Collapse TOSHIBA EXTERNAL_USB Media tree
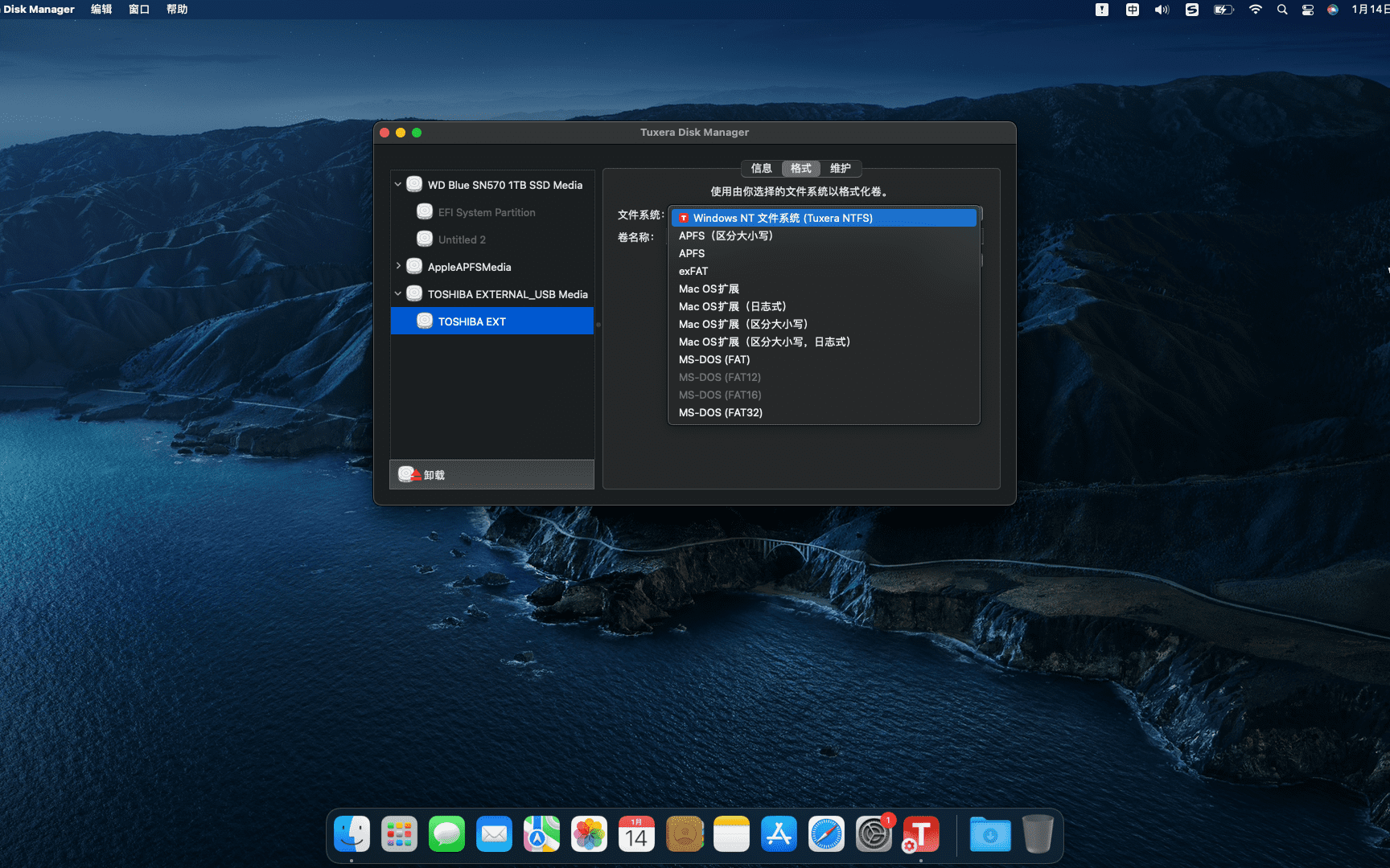 397,293
